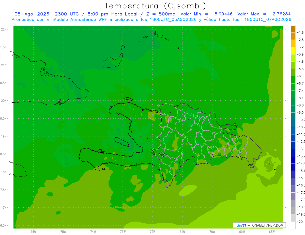
Task: Click the "-5.3" color scale label
Action: [300, 69]
